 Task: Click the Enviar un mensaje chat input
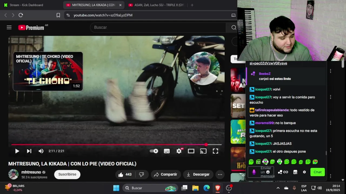(261, 172)
